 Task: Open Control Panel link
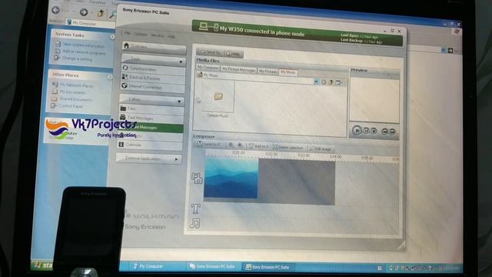pyautogui.click(x=71, y=106)
